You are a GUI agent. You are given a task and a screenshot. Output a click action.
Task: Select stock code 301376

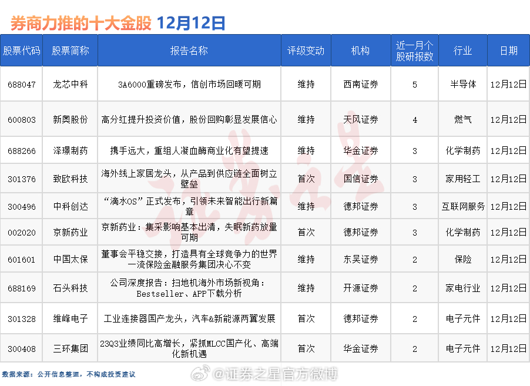pos(22,179)
